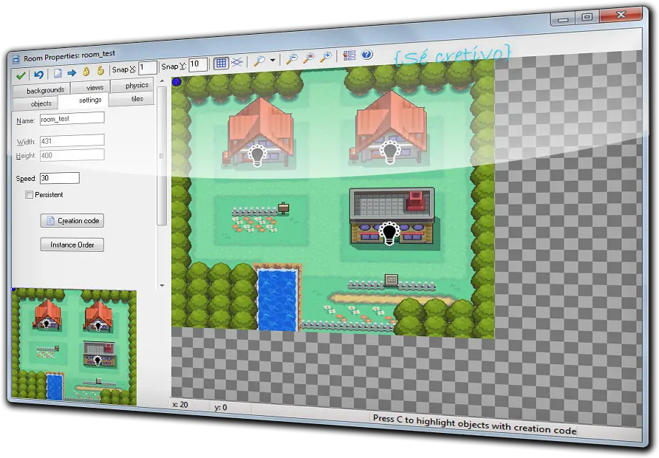The width and height of the screenshot is (659, 458).
Task: Toggle the room grid display
Action: [x=221, y=64]
